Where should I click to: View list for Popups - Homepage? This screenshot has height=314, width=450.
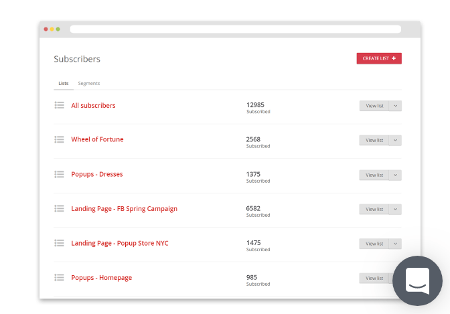coord(374,278)
